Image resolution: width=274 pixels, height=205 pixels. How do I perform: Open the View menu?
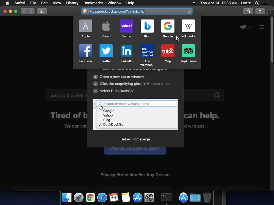coord(57,3)
